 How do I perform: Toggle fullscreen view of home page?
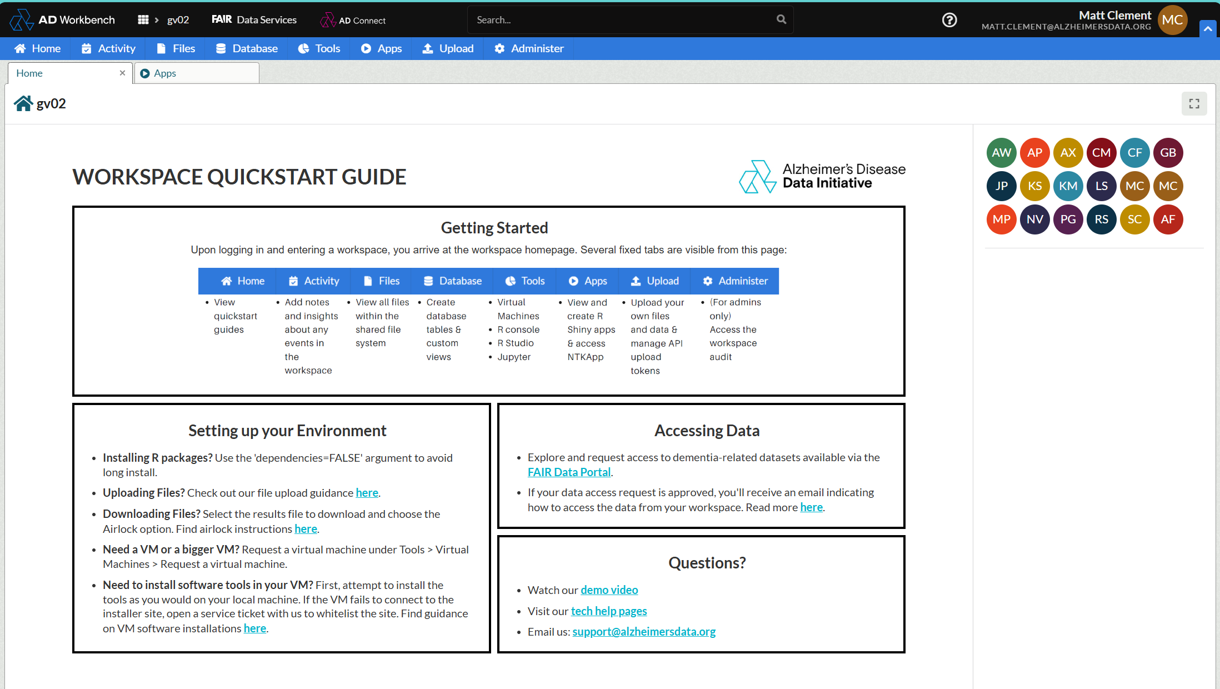coord(1194,104)
